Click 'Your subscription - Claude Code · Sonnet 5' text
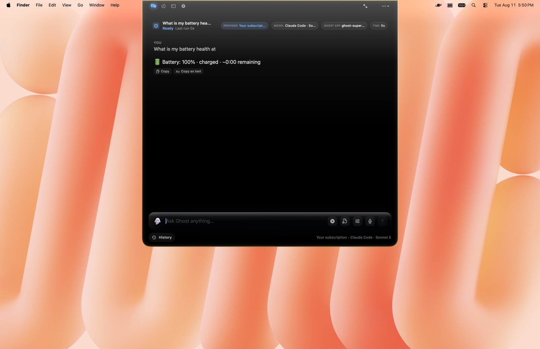This screenshot has height=349, width=540. 353,237
